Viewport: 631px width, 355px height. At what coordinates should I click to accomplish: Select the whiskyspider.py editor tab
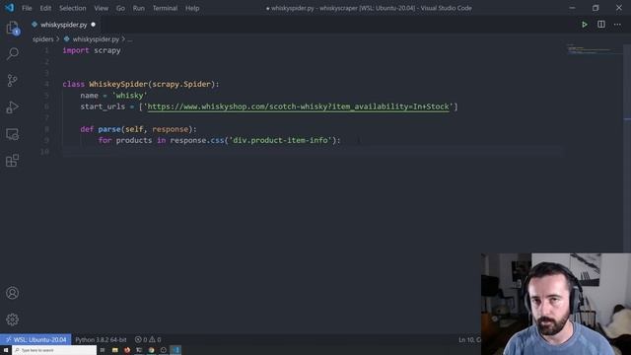pyautogui.click(x=63, y=25)
